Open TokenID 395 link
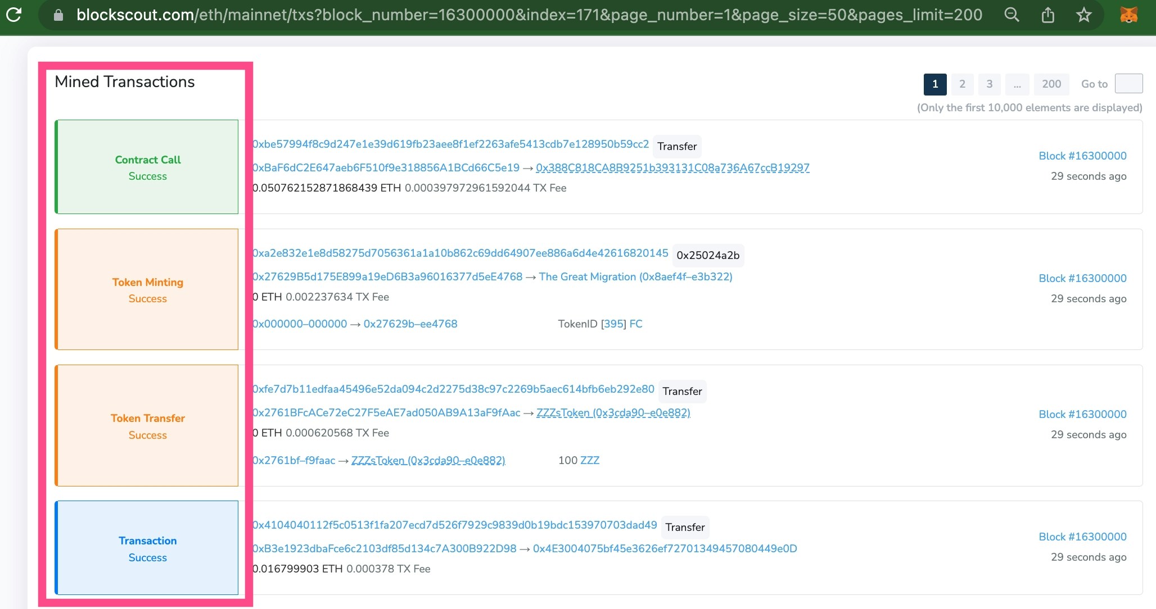 [613, 324]
